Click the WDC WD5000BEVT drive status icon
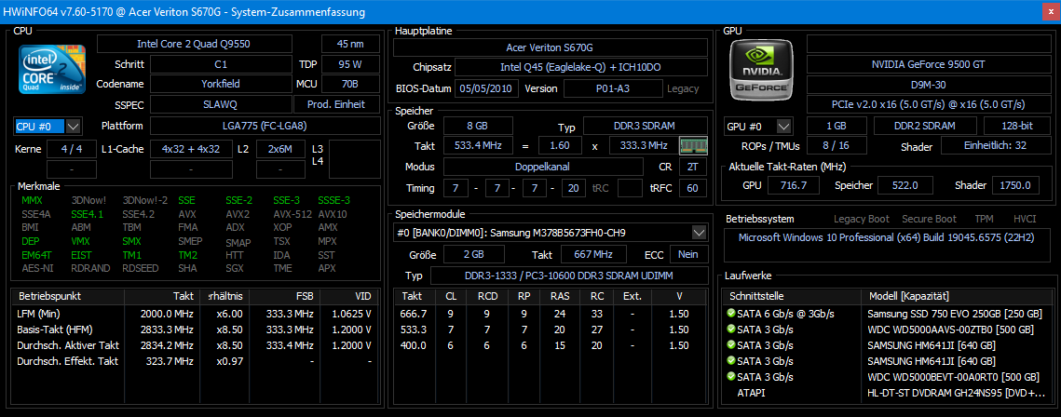1061x417 pixels. 731,377
